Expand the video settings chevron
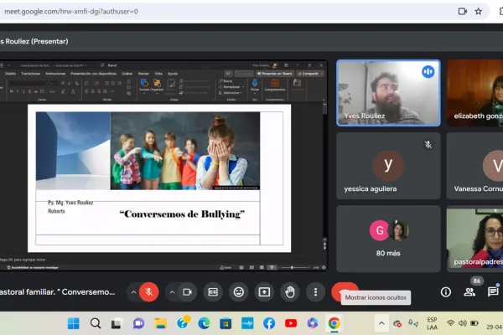Screen dimensions: 503x335 pos(172,292)
